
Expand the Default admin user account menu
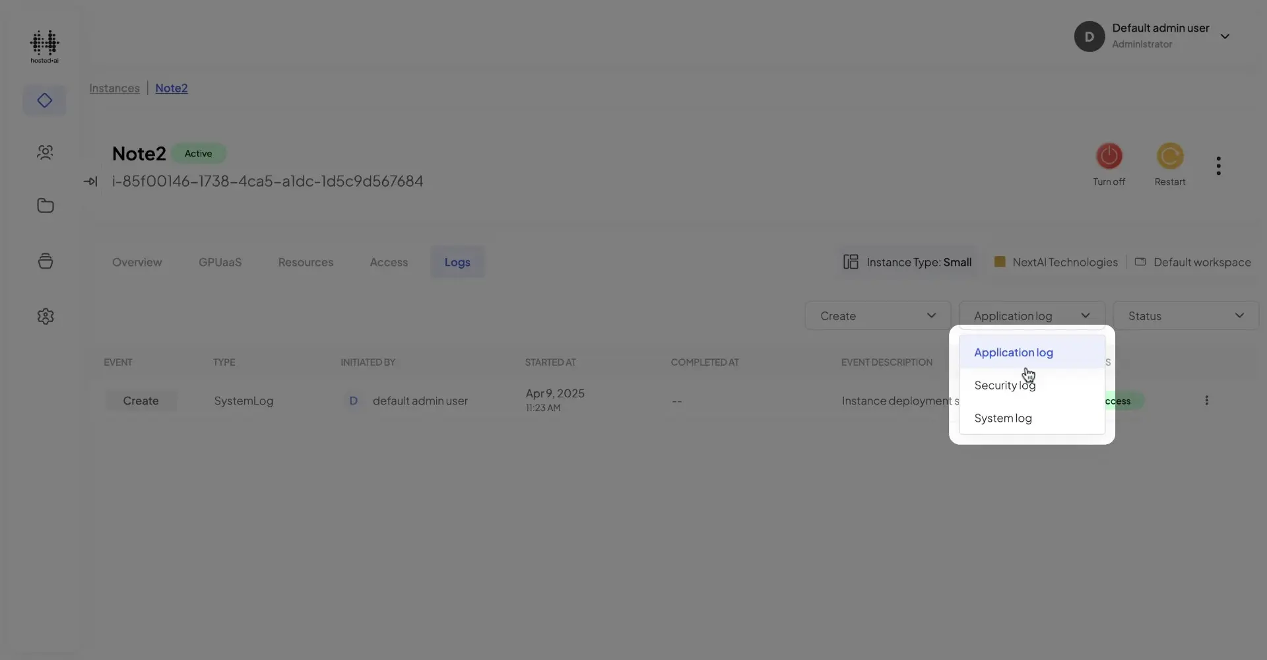(1225, 36)
